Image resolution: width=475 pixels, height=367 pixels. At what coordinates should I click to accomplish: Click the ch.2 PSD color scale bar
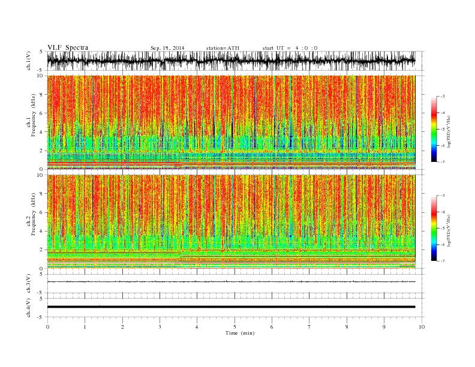(434, 228)
